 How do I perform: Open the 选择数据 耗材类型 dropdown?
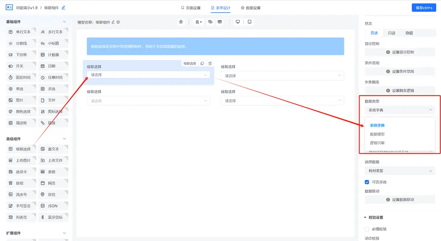[x=400, y=171]
